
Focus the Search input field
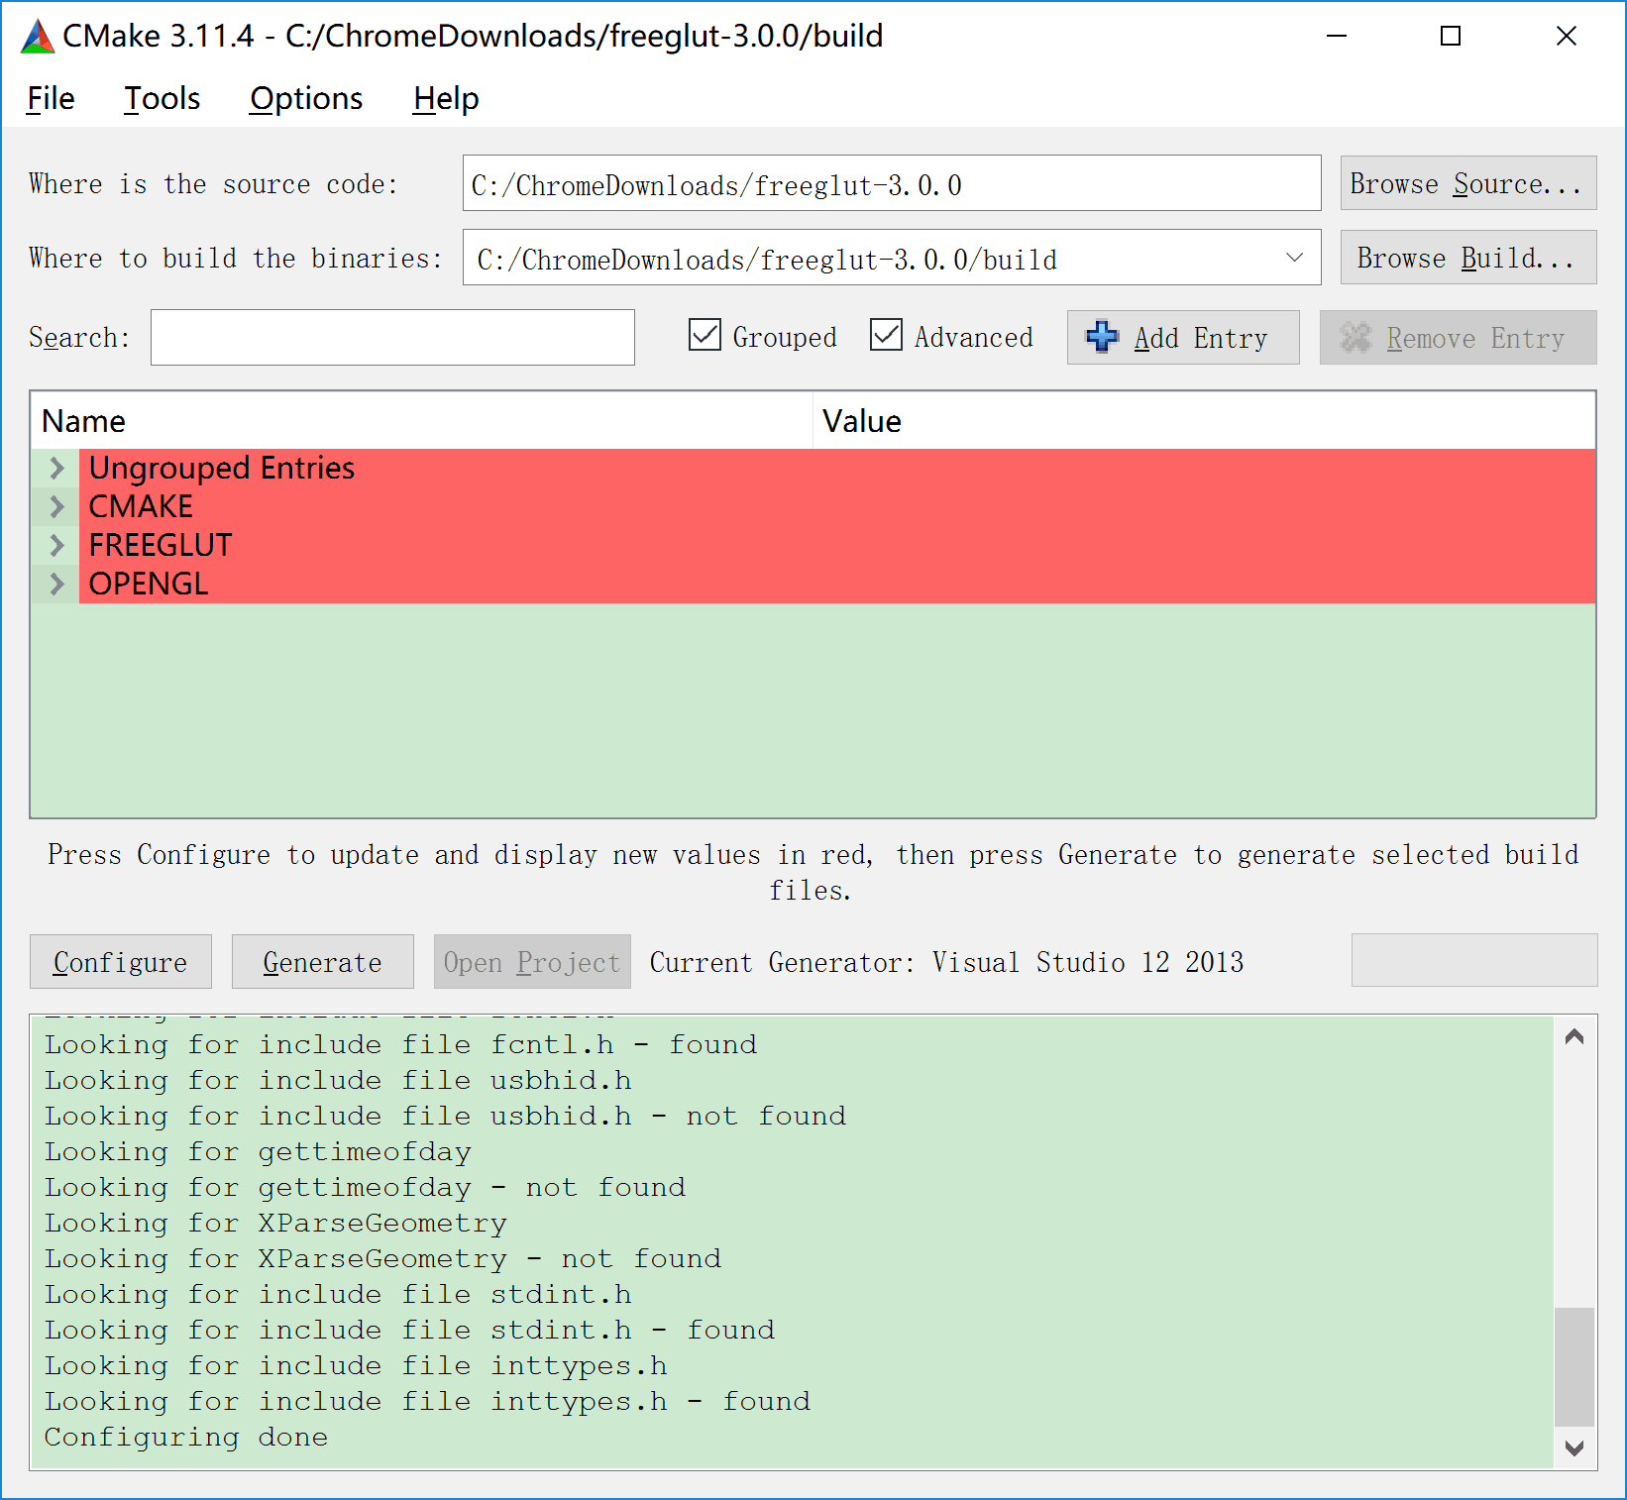click(392, 337)
